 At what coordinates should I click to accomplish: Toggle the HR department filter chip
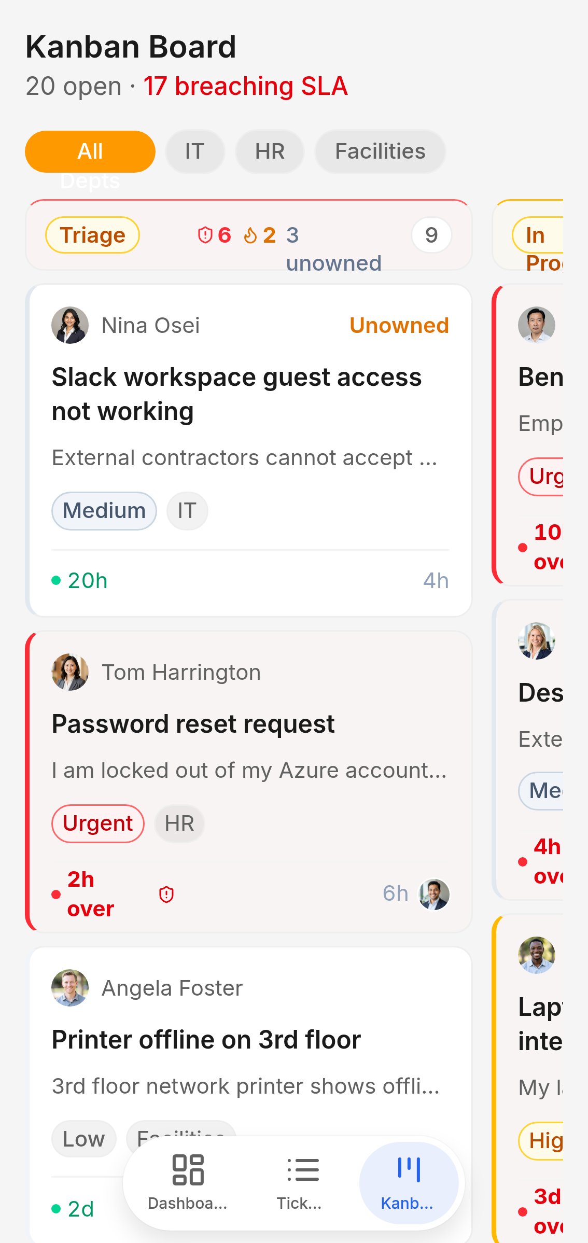coord(270,151)
